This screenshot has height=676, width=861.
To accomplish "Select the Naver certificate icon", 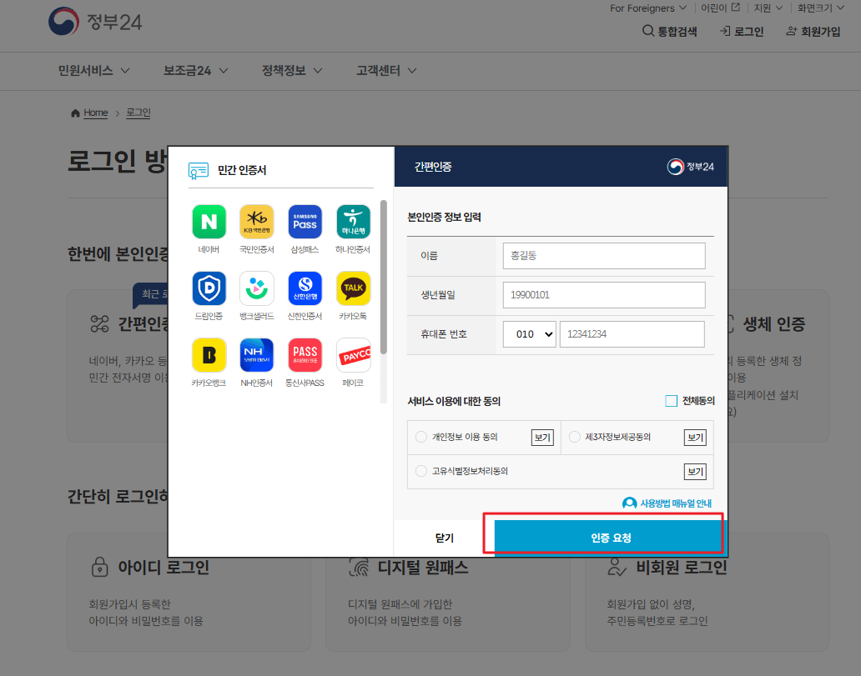I will [208, 221].
